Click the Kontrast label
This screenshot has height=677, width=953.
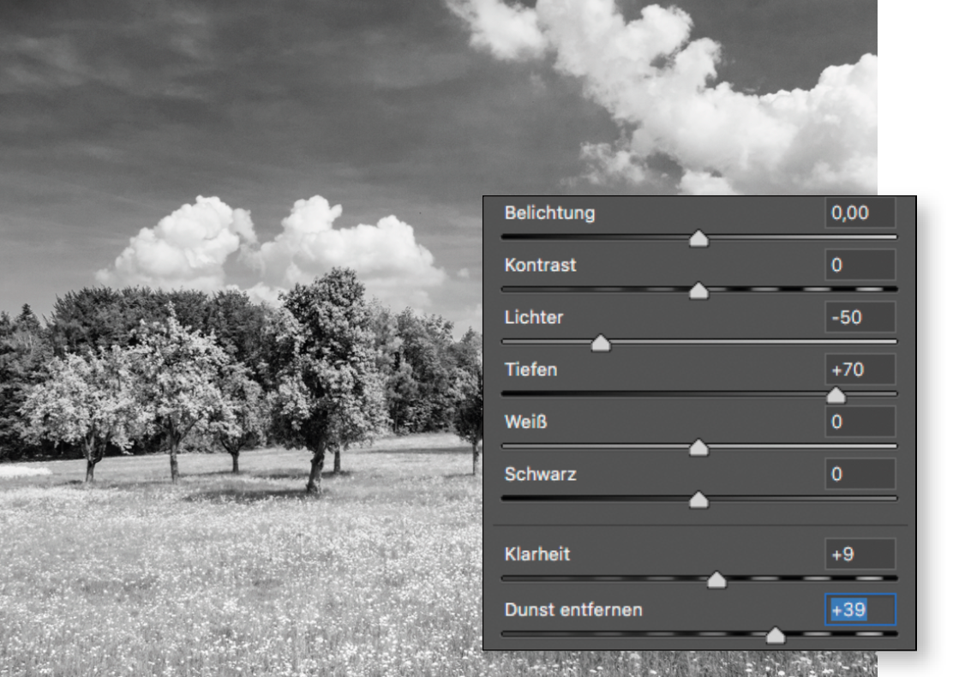click(x=540, y=265)
